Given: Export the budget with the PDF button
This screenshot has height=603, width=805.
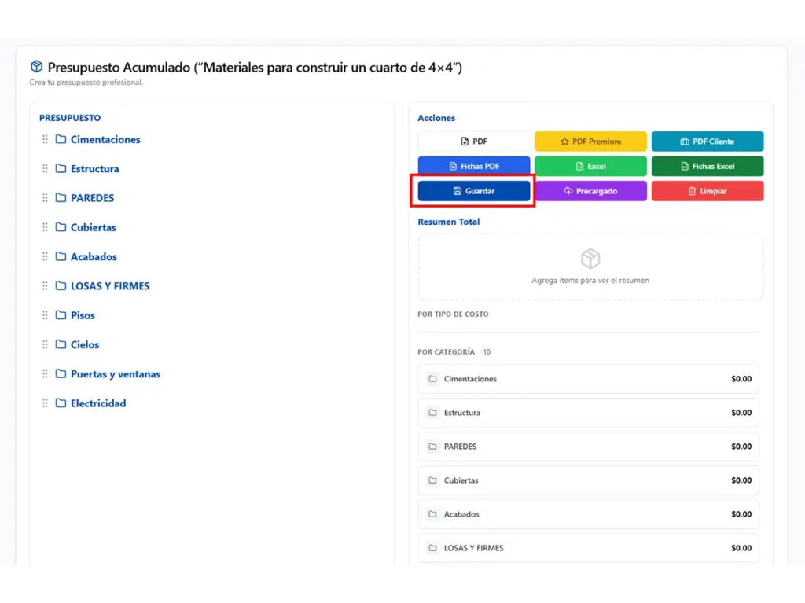Looking at the screenshot, I should click(474, 142).
